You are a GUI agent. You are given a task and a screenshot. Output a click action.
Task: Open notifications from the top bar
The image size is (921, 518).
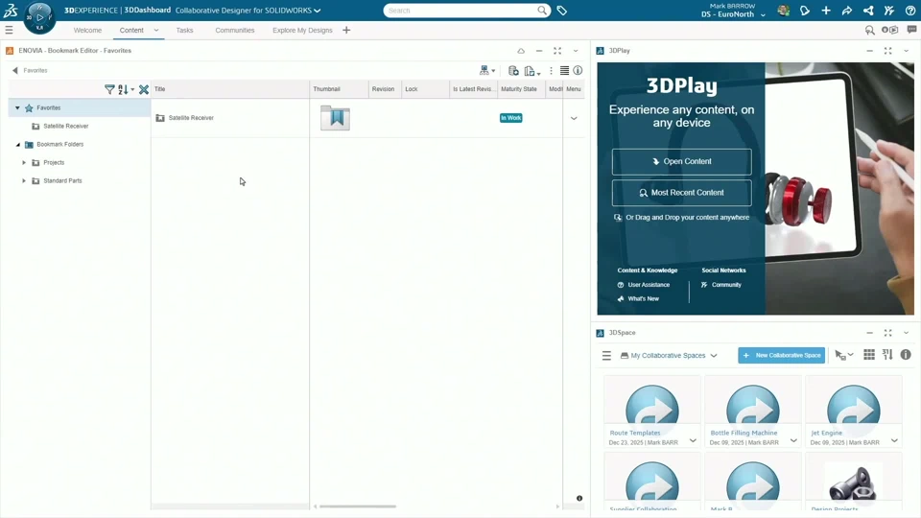point(805,11)
